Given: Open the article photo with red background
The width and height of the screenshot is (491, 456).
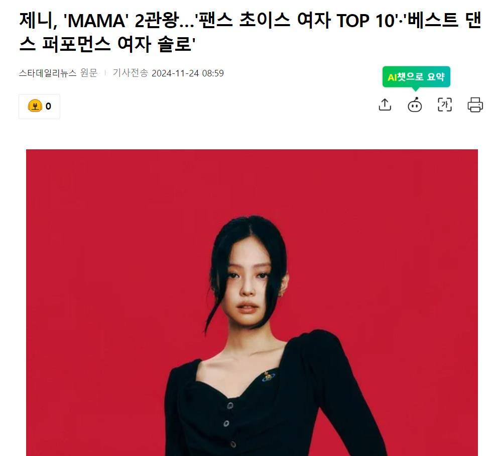Looking at the screenshot, I should (x=252, y=303).
